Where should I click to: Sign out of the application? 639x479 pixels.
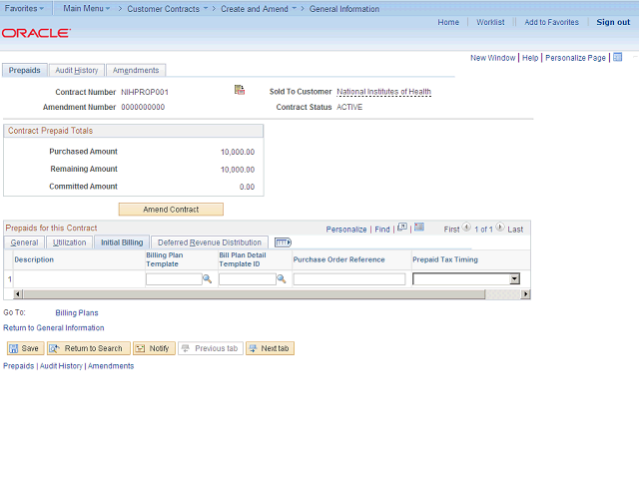point(613,22)
